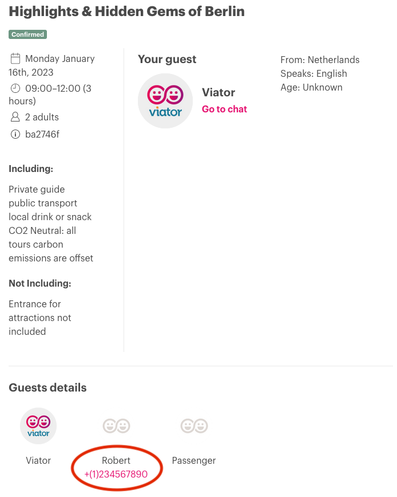Click the clock icon next to 09:00–12:00
The width and height of the screenshot is (397, 497).
click(x=15, y=88)
